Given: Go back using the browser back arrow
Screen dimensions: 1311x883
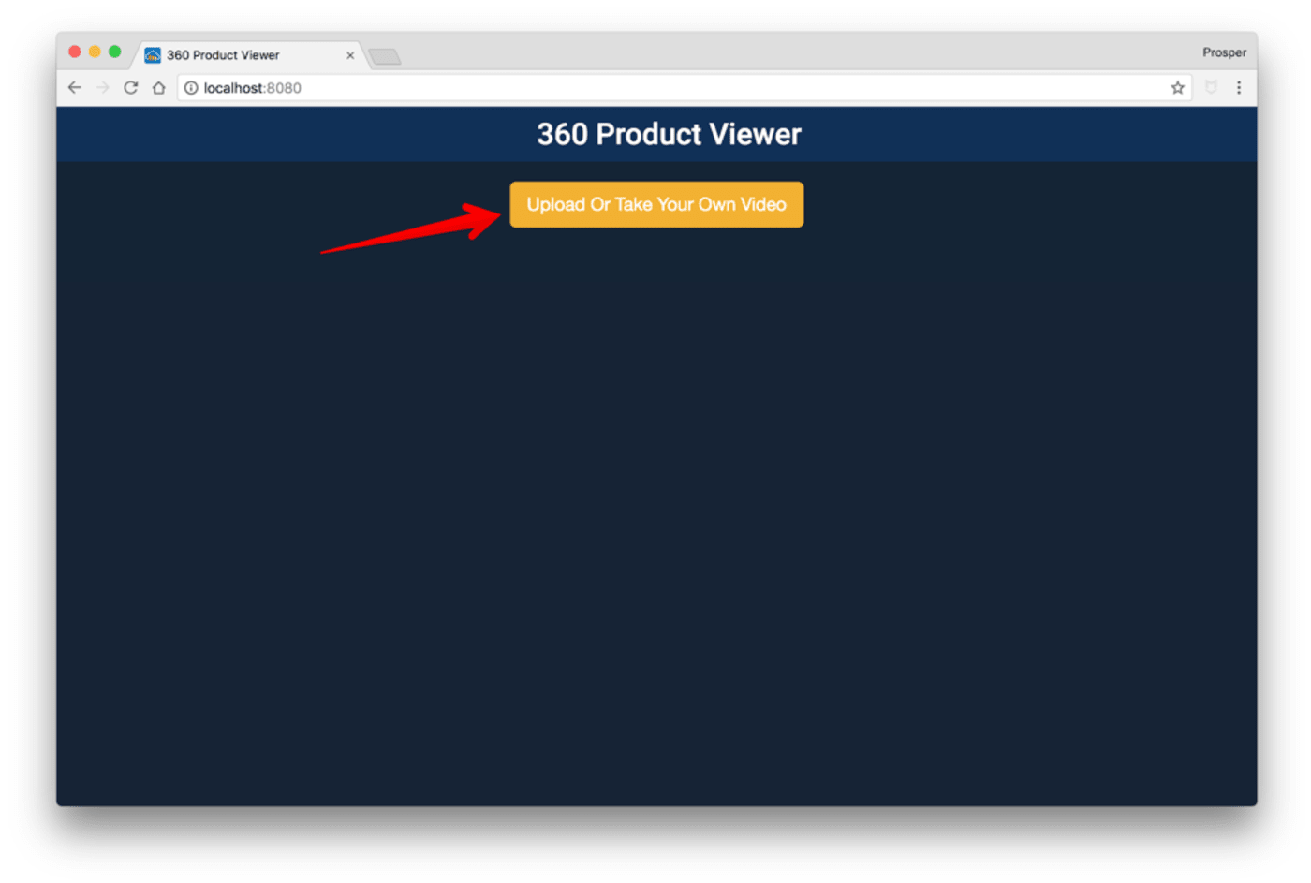Looking at the screenshot, I should click(75, 87).
